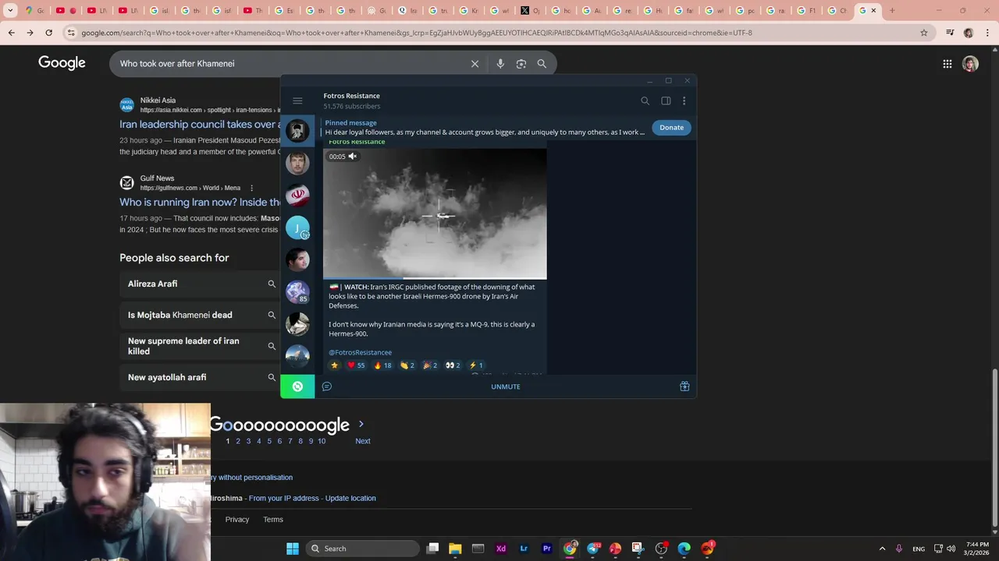Select the blue J avatar chat
Viewport: 999px width, 561px height.
tap(297, 228)
